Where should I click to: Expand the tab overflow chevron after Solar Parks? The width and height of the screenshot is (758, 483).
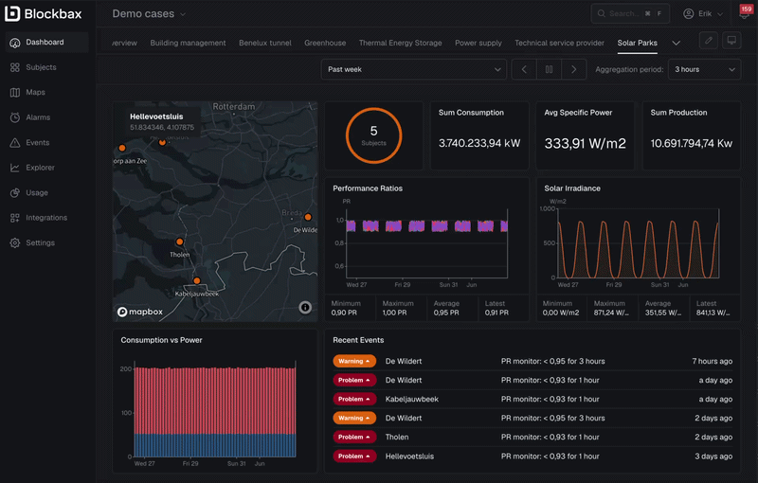pos(677,43)
